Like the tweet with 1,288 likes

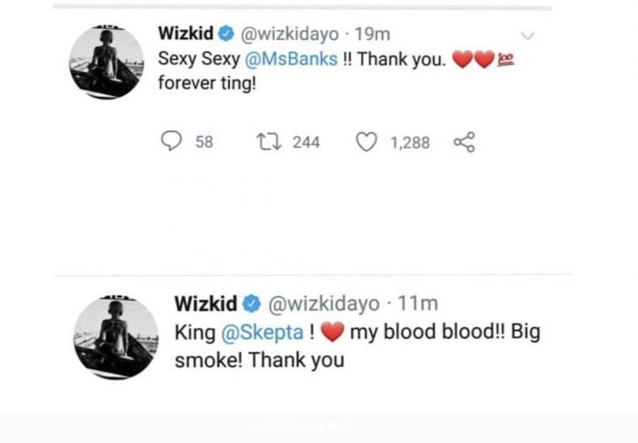(x=366, y=141)
